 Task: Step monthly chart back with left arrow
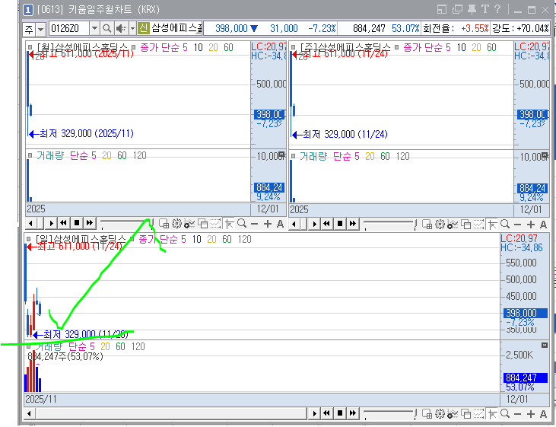[31, 224]
